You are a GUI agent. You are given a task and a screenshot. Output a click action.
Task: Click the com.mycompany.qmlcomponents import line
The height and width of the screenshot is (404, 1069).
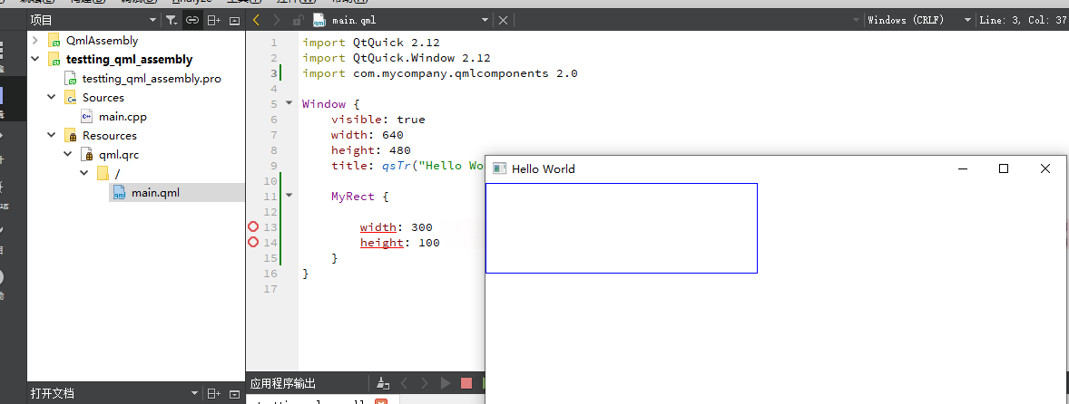pyautogui.click(x=440, y=73)
